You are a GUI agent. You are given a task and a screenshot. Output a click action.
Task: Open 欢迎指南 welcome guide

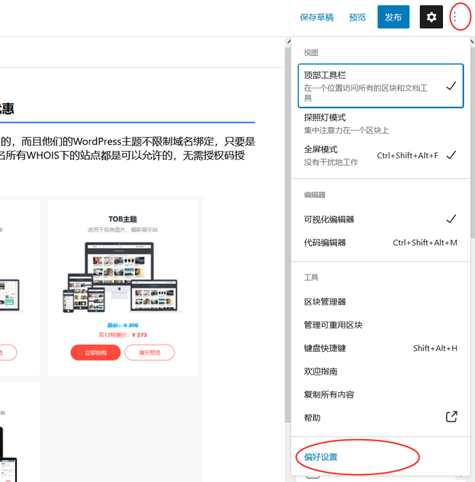(381, 371)
